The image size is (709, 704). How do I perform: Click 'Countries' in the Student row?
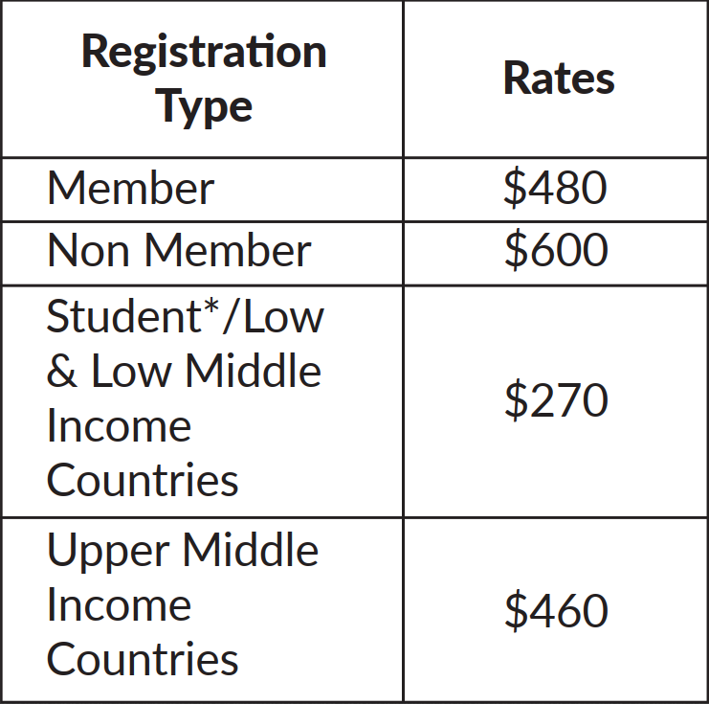pos(143,480)
